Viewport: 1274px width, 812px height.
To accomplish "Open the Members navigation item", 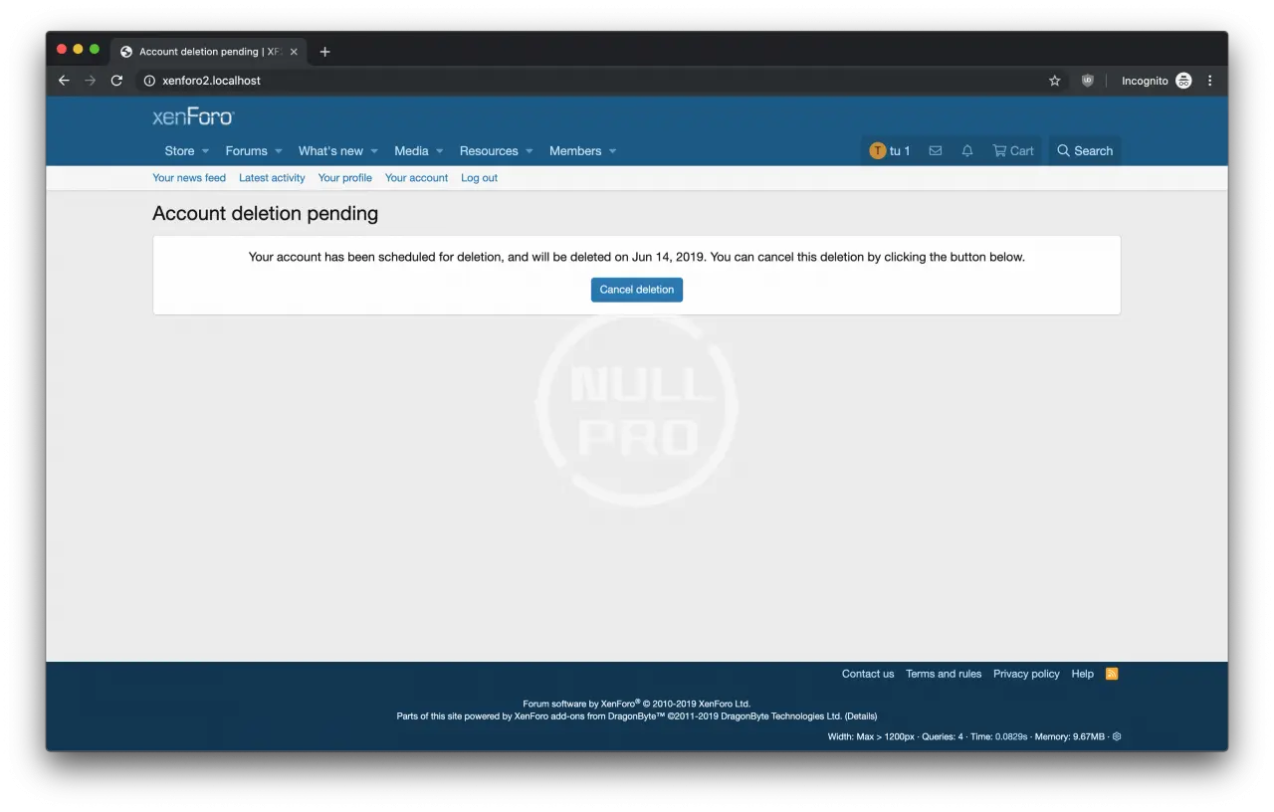I will [575, 151].
